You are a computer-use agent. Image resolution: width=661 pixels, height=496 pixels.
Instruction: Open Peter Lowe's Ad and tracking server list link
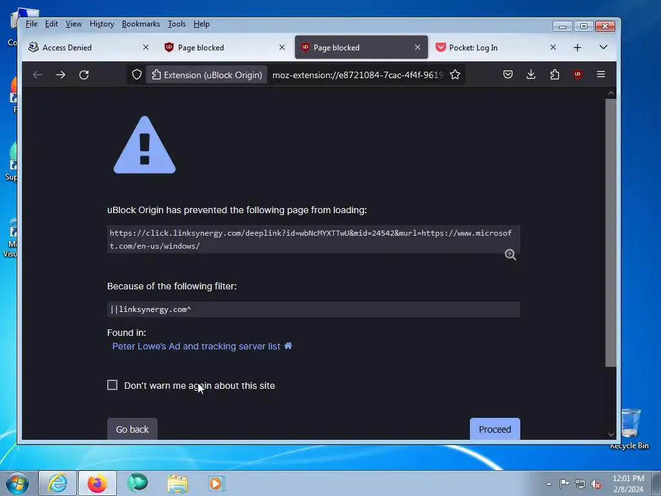[x=196, y=346]
